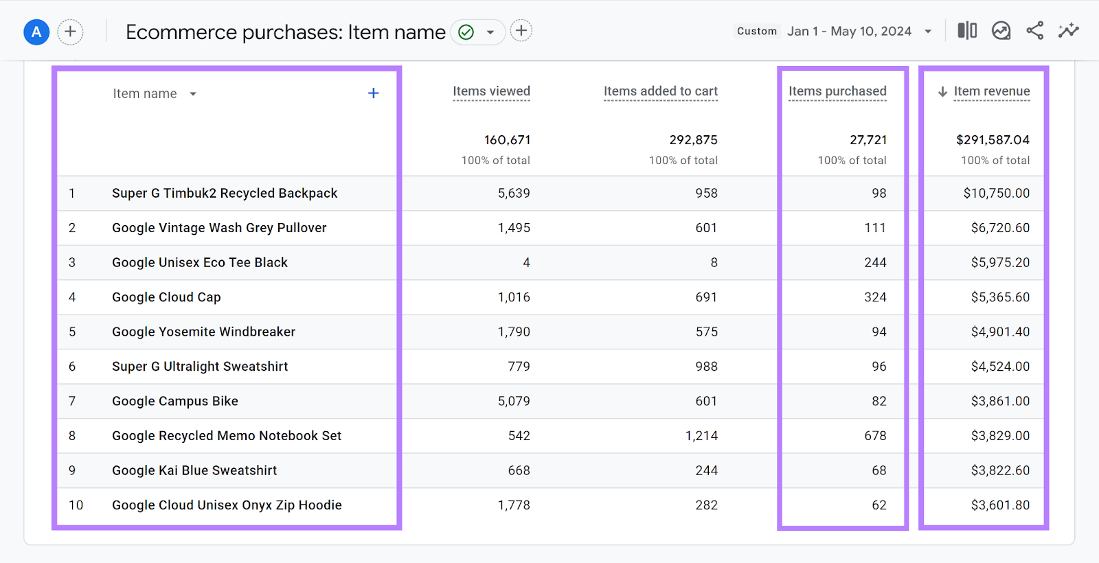Image resolution: width=1099 pixels, height=563 pixels.
Task: Select 'Super G Timbuk2 Recycled Backpack' row name
Action: point(225,194)
